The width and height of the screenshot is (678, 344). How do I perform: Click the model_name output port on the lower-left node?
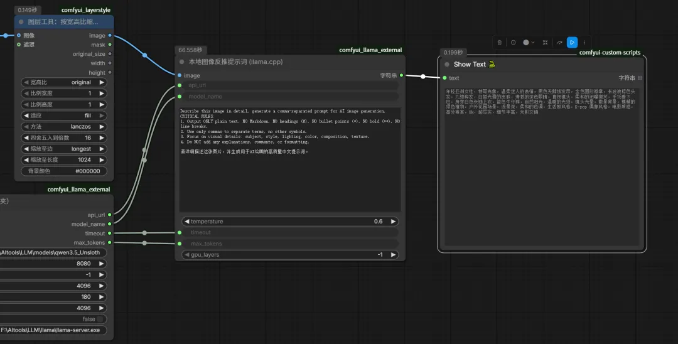(x=110, y=224)
